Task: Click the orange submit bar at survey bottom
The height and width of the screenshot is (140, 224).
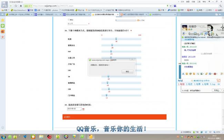Action: 114,117
